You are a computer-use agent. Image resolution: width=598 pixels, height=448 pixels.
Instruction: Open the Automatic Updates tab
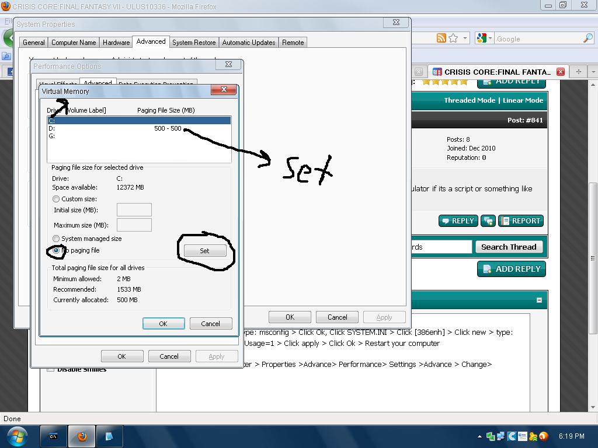(x=249, y=42)
